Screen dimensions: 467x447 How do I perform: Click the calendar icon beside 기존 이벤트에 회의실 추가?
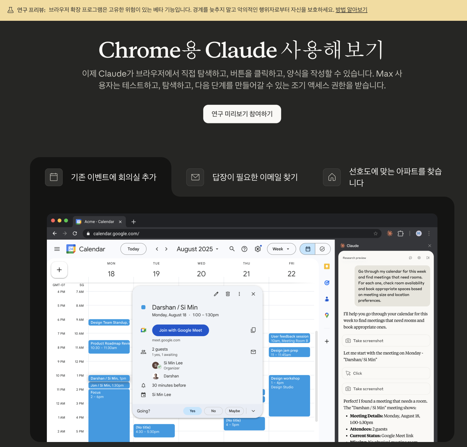[54, 177]
